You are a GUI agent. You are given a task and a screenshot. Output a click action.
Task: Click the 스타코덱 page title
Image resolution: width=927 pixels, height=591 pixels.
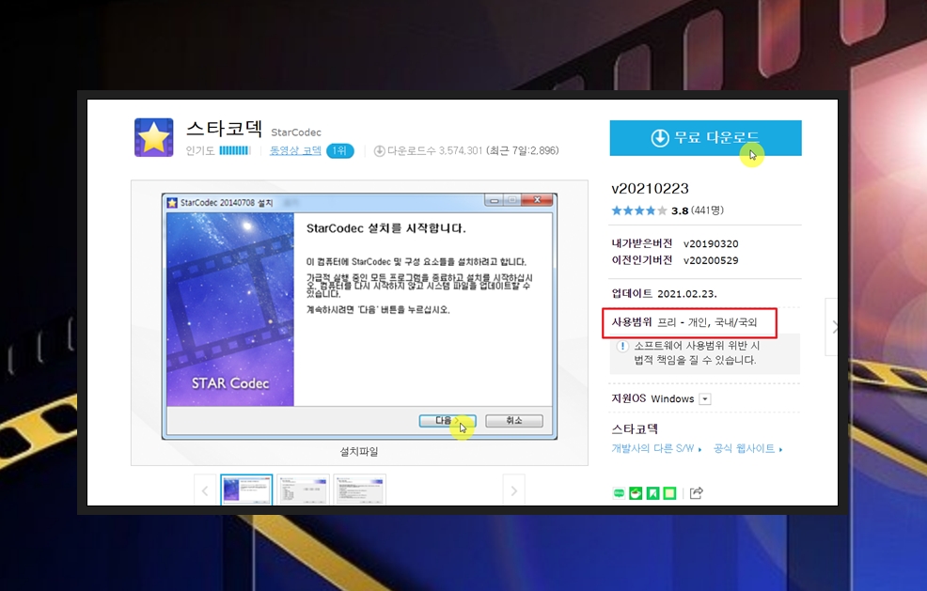[x=224, y=128]
